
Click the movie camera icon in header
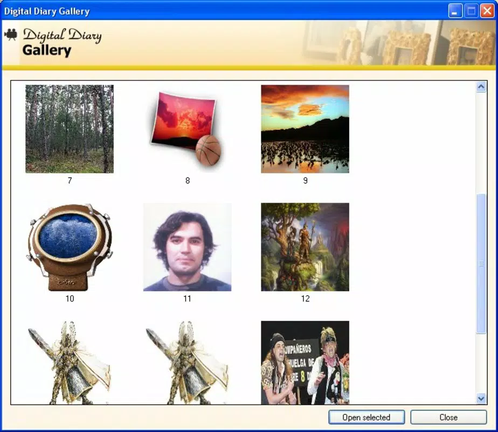[x=11, y=35]
